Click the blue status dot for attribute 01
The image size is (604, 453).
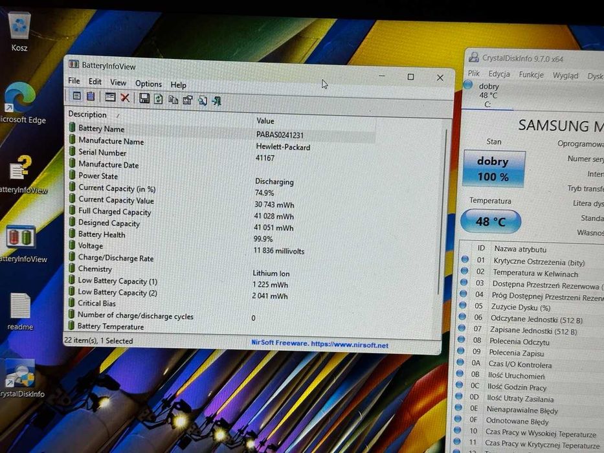point(465,260)
